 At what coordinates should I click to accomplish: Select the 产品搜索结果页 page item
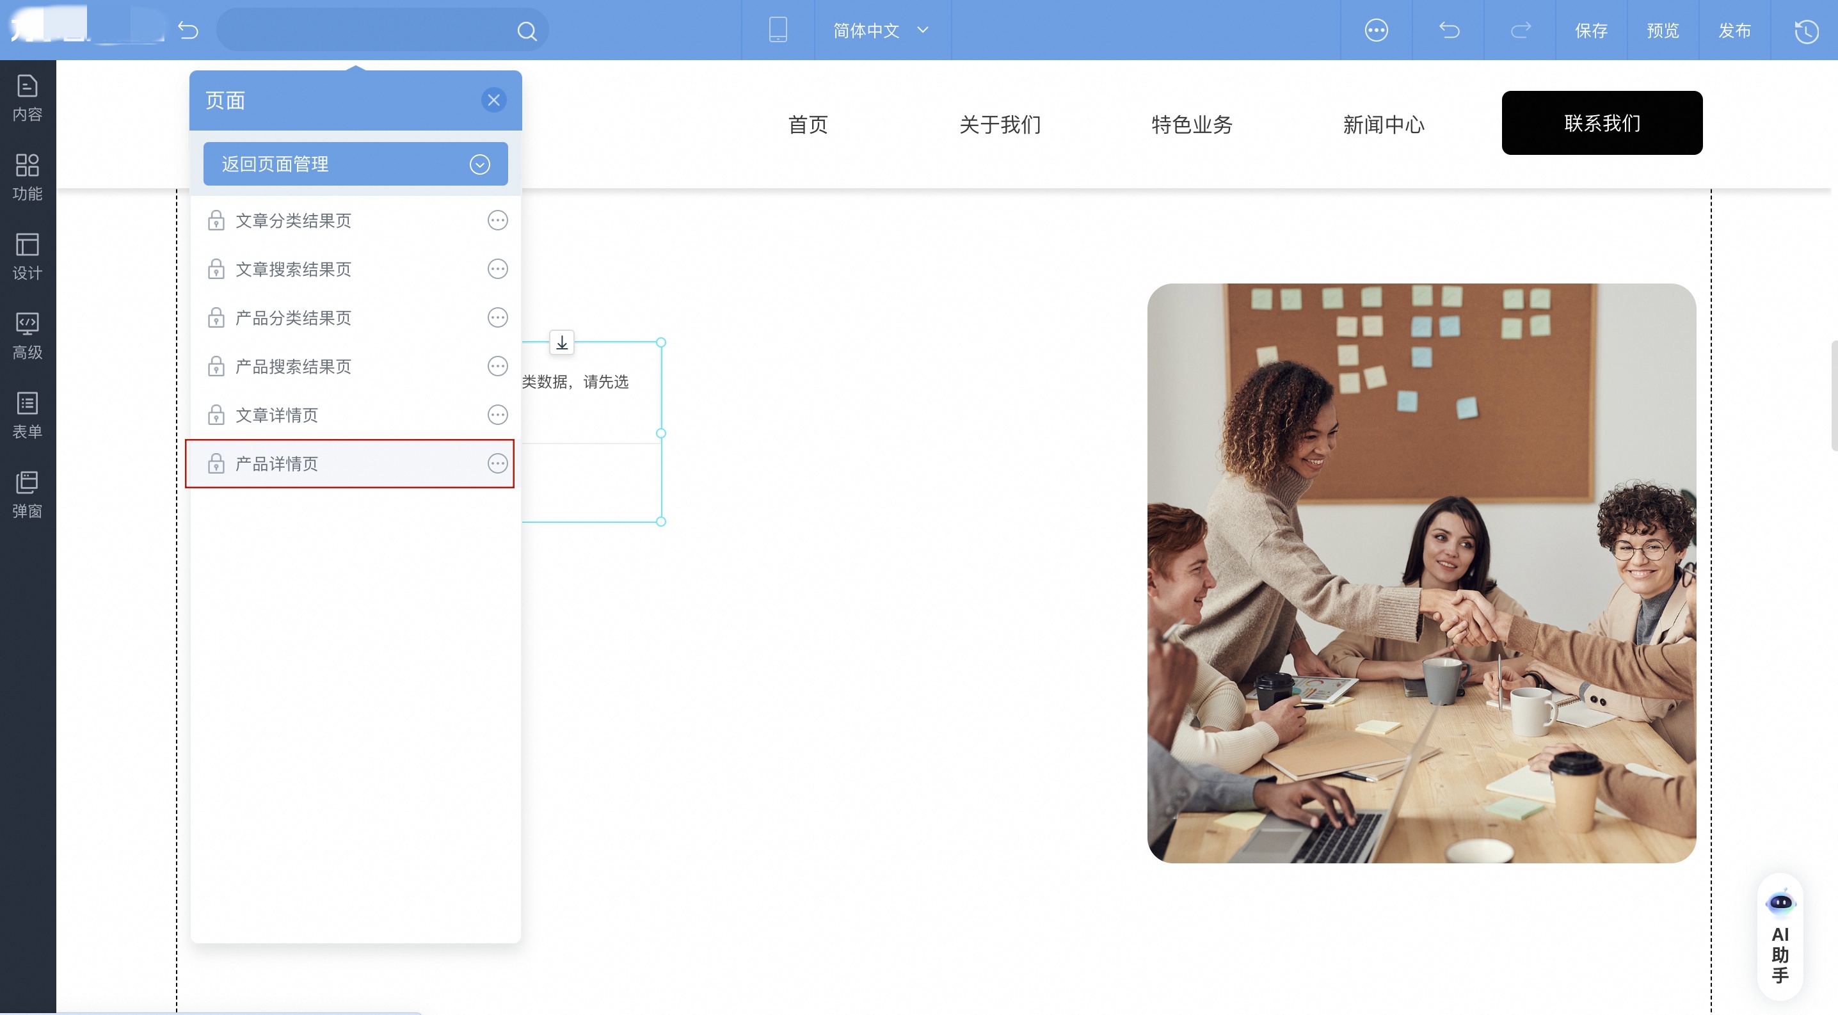[293, 367]
